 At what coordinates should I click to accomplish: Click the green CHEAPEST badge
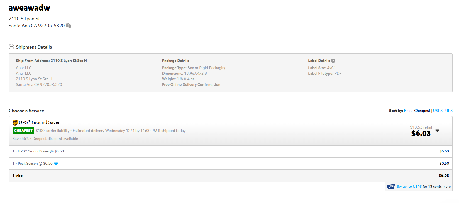[x=23, y=131]
